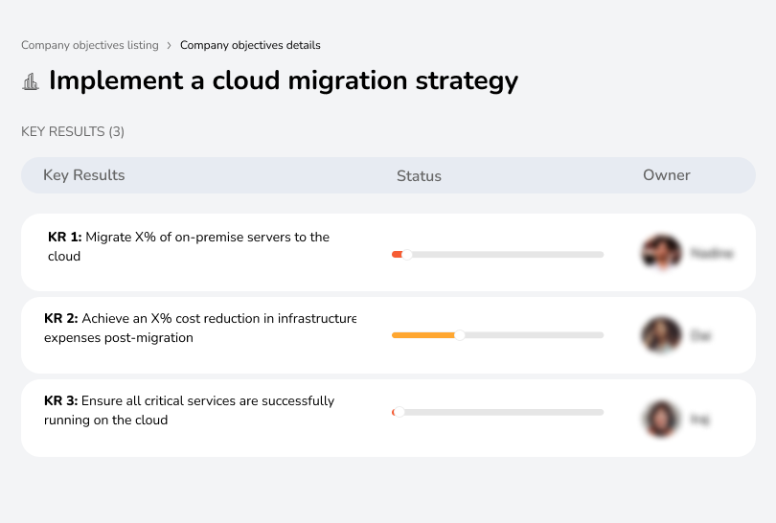
Task: Click the Implement a cloud migration strategy title
Action: (x=284, y=80)
